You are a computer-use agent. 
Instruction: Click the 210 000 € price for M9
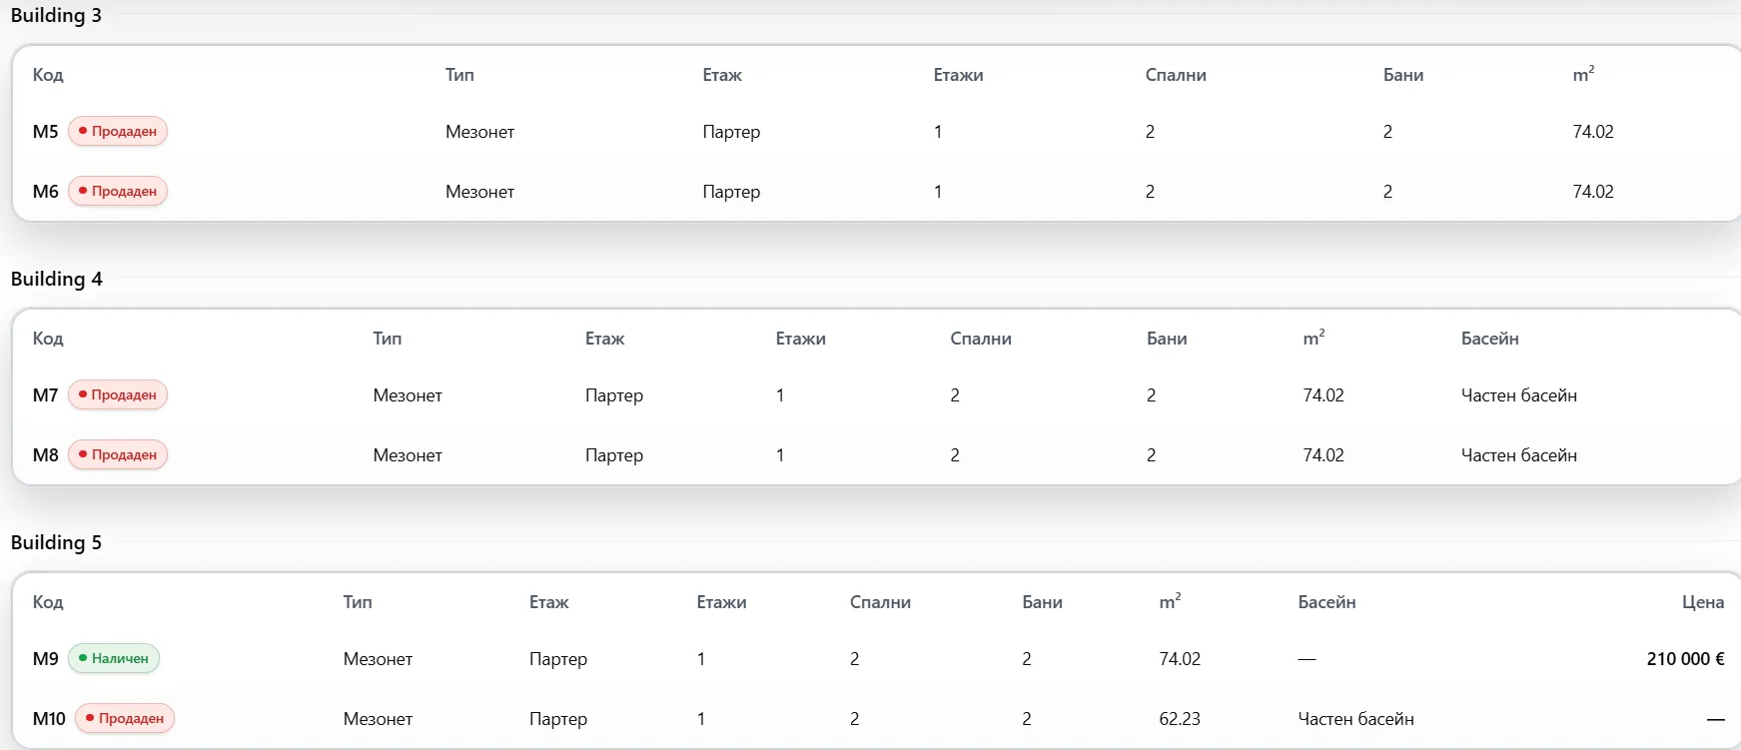pyautogui.click(x=1685, y=658)
